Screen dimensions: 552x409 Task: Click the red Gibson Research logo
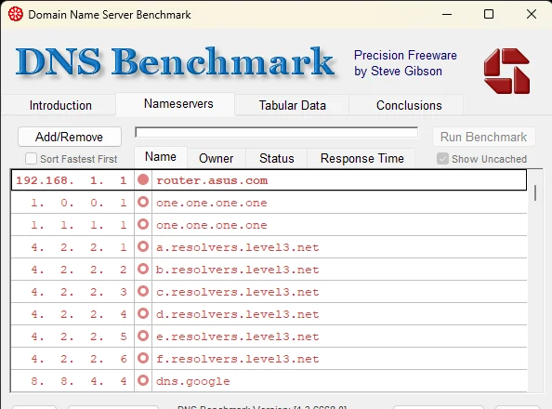[x=506, y=71]
